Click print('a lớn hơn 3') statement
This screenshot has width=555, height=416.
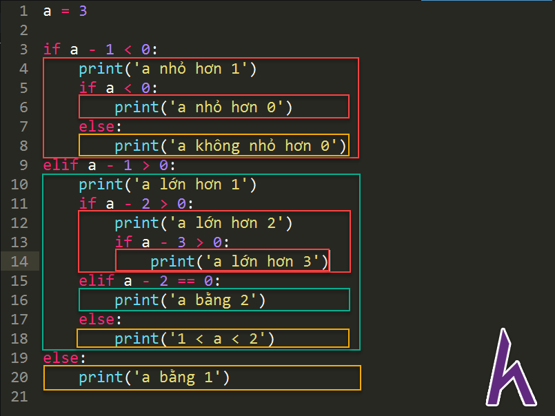click(240, 262)
